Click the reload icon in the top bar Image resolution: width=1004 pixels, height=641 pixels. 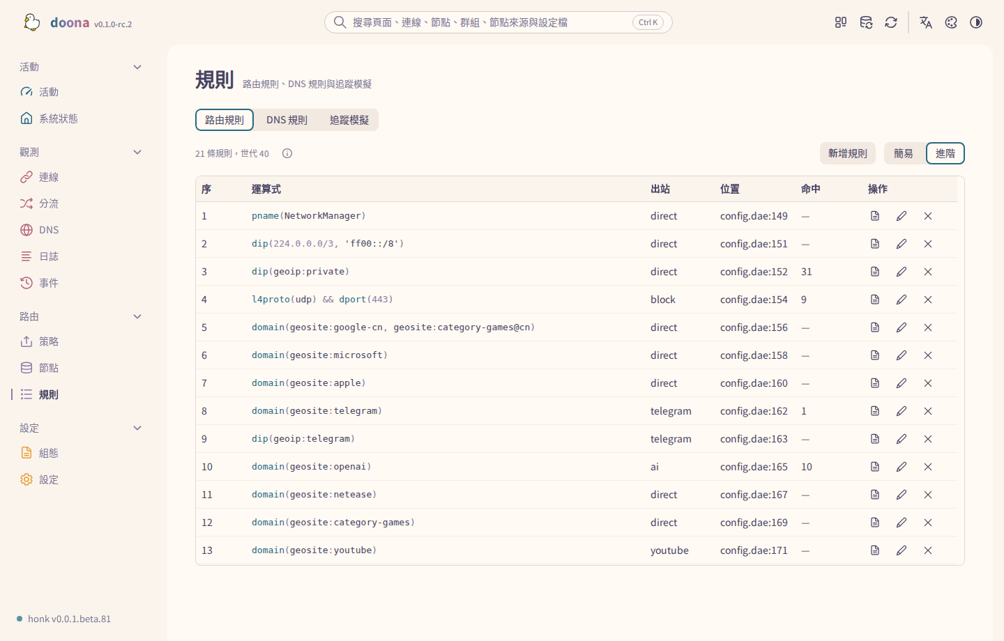[x=891, y=22]
